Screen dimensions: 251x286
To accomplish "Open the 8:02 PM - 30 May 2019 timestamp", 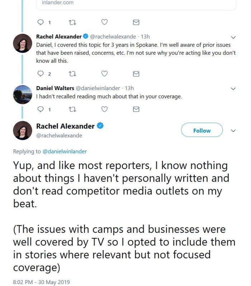I will (x=41, y=282).
